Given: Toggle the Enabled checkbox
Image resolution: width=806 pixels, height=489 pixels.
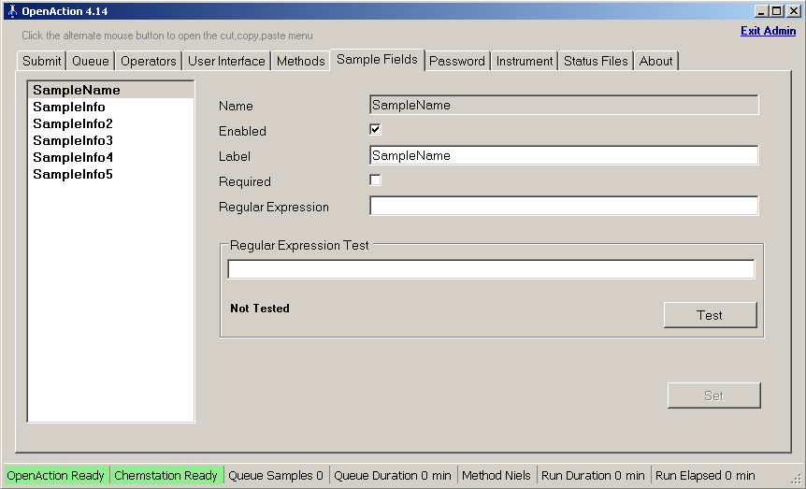Looking at the screenshot, I should tap(375, 130).
